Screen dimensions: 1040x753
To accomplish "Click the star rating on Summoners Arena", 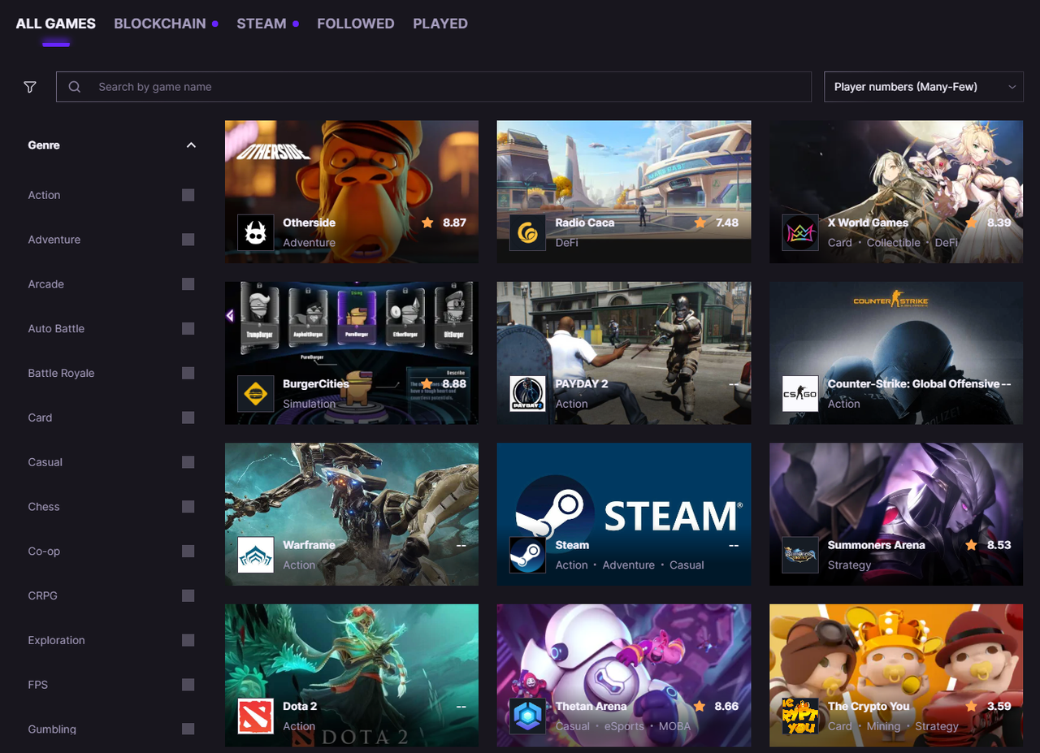I will tap(970, 545).
